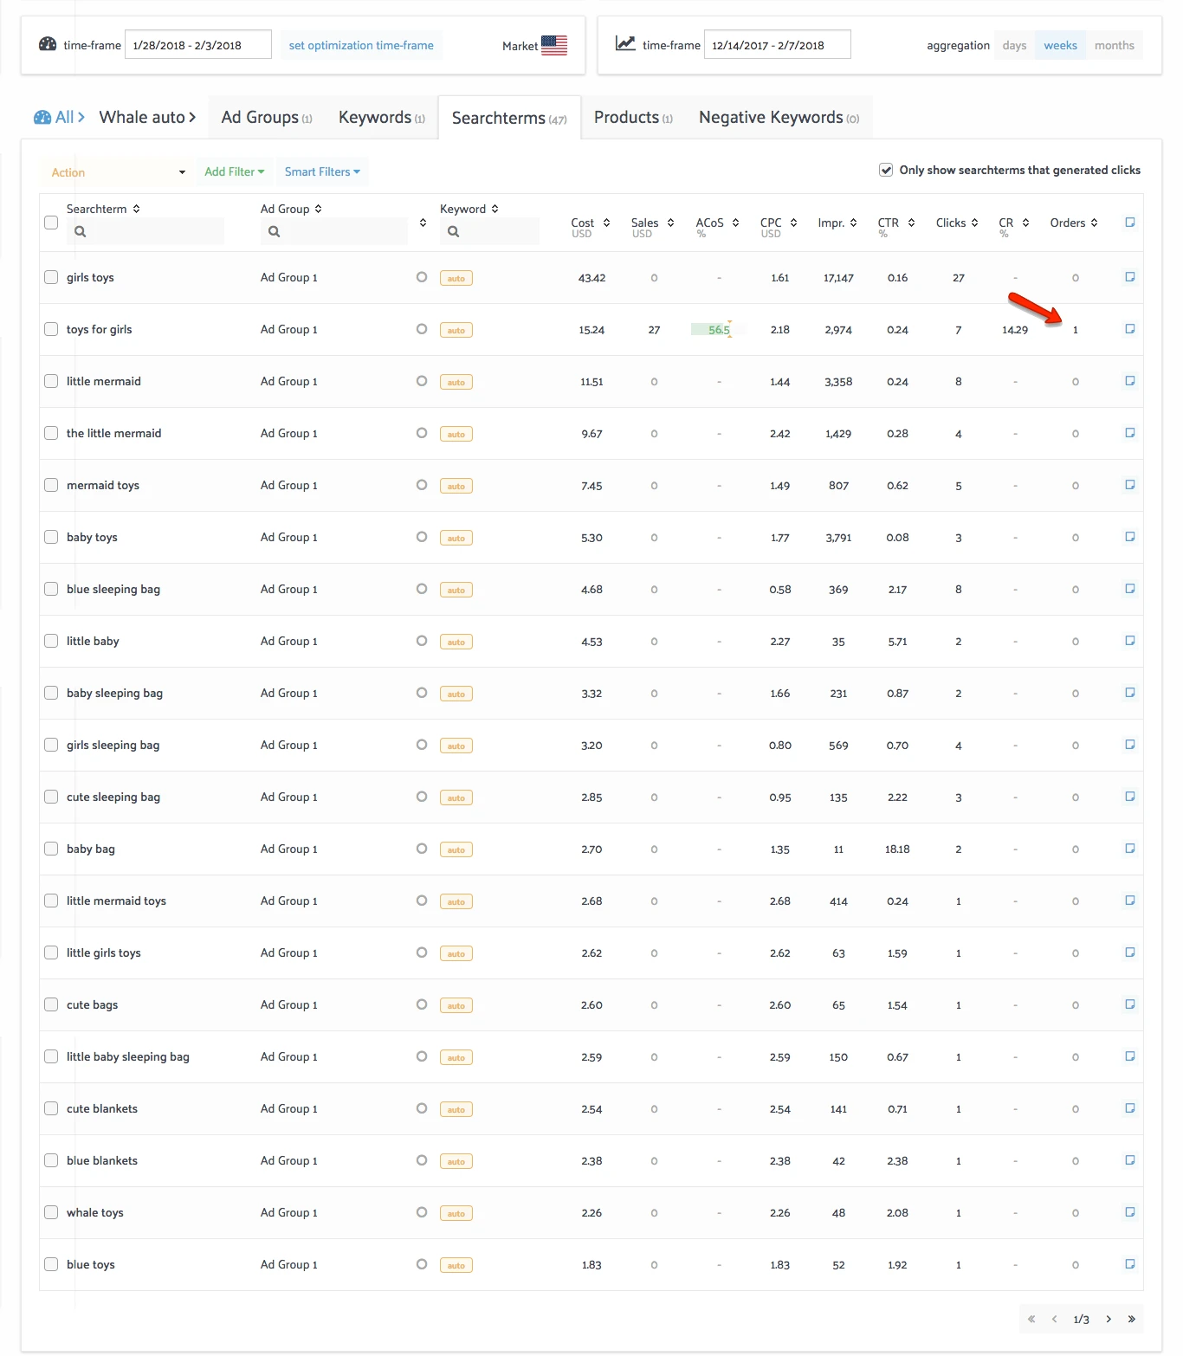Switch to the Ad Groups tab
Image resolution: width=1183 pixels, height=1356 pixels.
[x=266, y=117]
